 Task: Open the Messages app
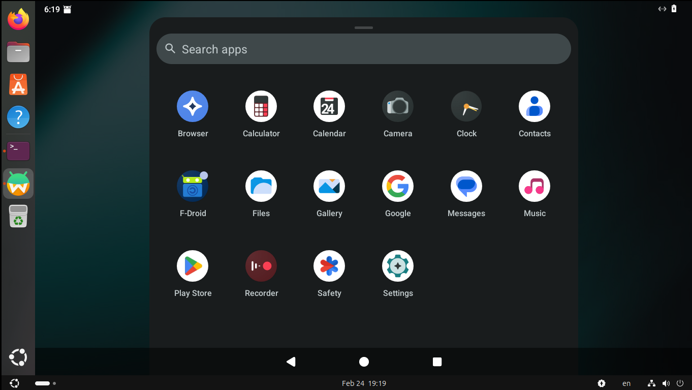point(466,186)
